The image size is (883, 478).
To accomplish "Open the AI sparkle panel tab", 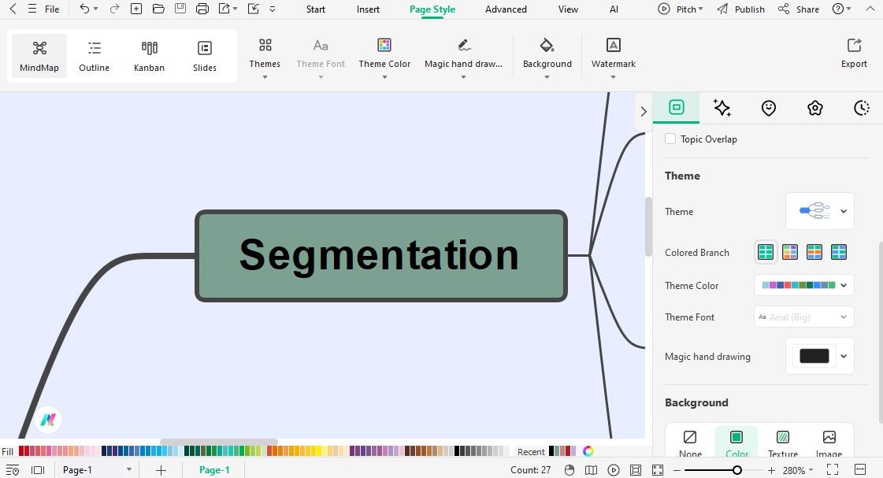I will 722,108.
